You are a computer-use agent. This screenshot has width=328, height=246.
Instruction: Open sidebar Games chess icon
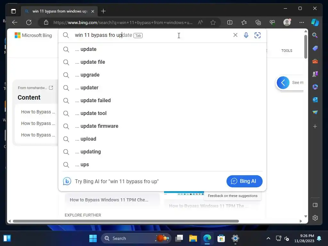pos(315,74)
